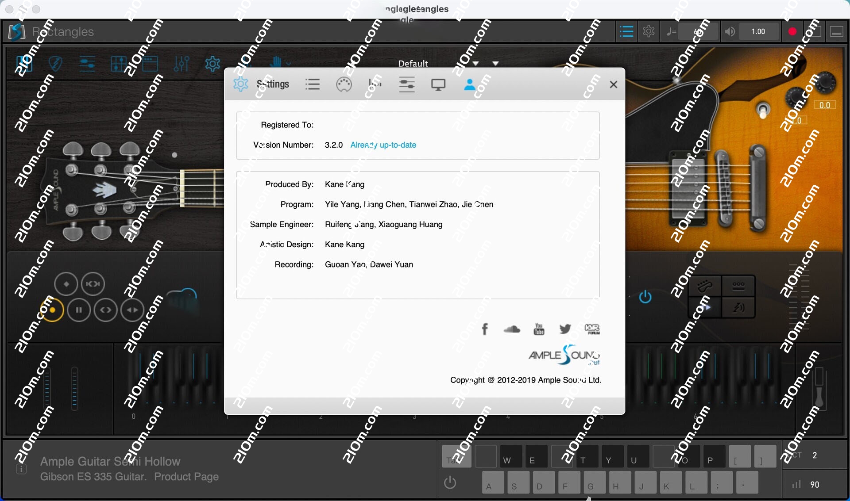850x501 pixels.
Task: Click the W key on virtual keyboard
Action: pyautogui.click(x=511, y=456)
